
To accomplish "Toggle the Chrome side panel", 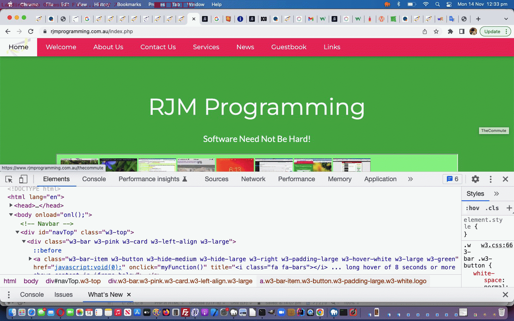I will click(462, 31).
